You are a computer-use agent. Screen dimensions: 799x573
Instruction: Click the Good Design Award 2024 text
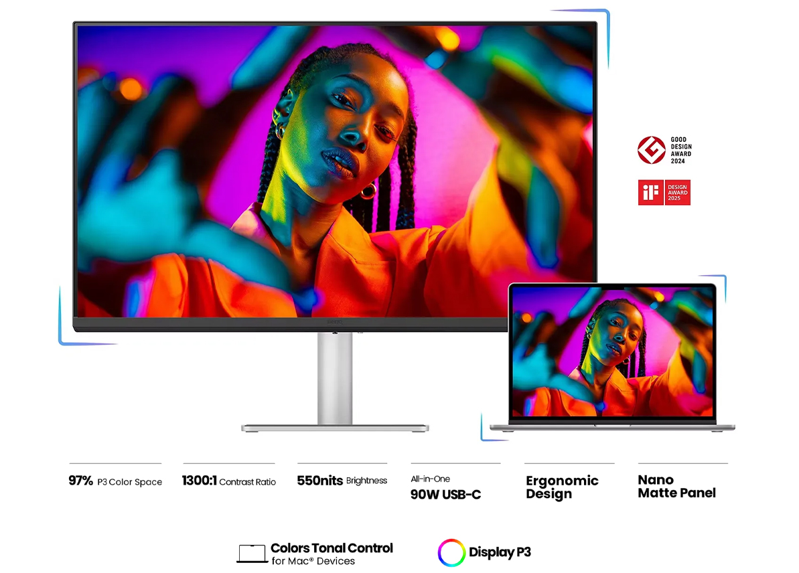point(680,150)
